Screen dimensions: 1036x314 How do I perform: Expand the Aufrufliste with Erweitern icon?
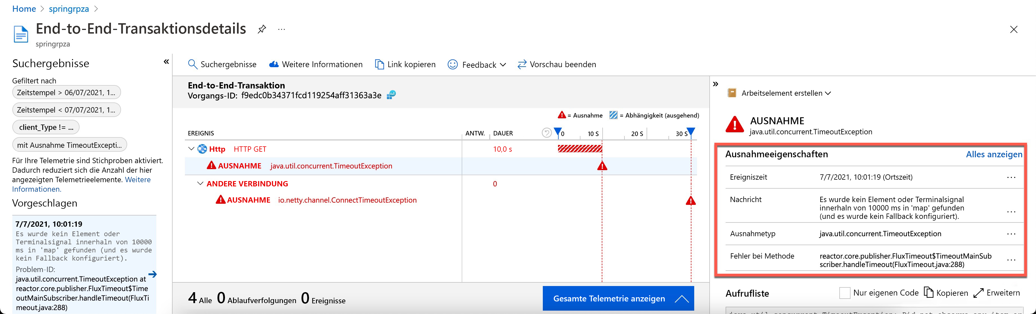[x=979, y=293]
